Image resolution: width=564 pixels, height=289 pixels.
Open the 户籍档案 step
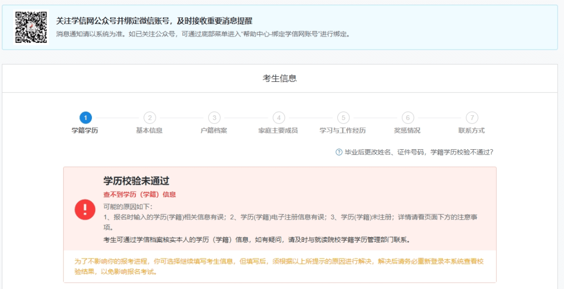214,130
